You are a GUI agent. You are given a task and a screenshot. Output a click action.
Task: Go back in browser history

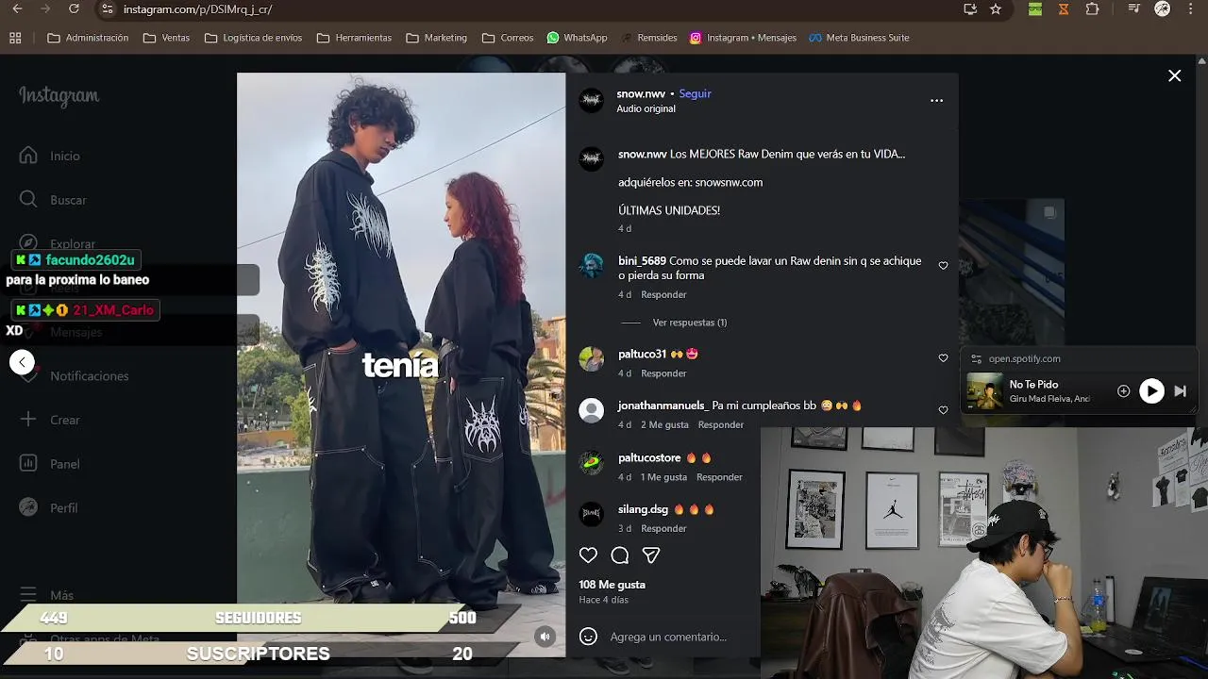click(x=16, y=8)
